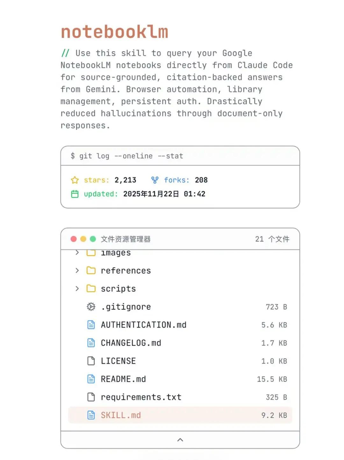Expand the references folder chevron
Viewport: 344px width, 460px height.
(77, 271)
